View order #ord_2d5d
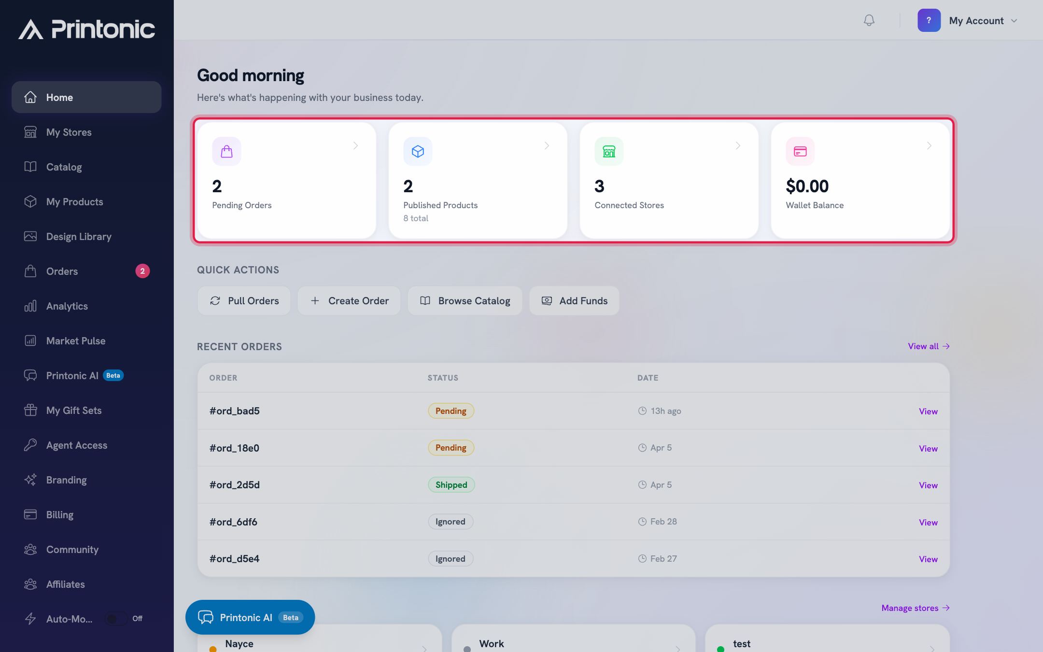Viewport: 1043px width, 652px height. click(928, 485)
